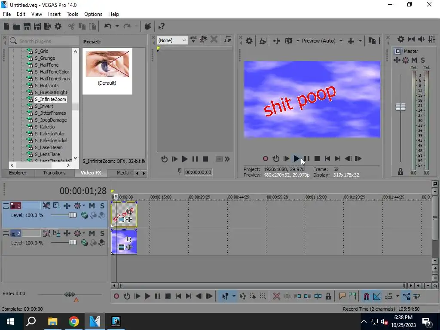Switch to the Transitions tab
The image size is (440, 330).
(x=54, y=173)
